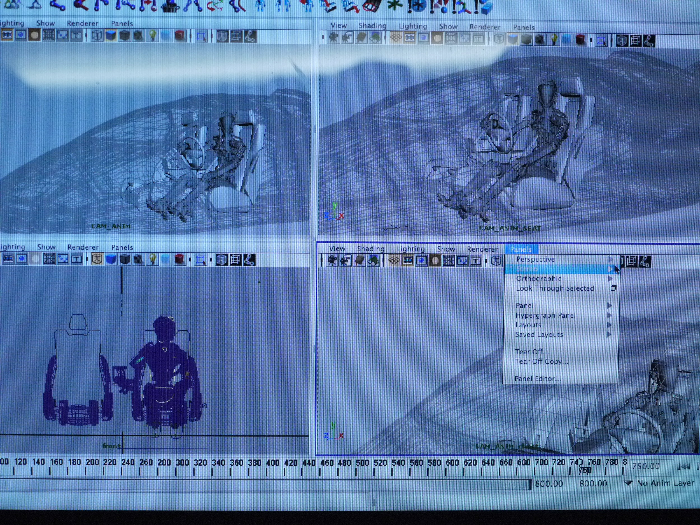The image size is (700, 525).
Task: Click frame 400 on the time slider
Action: click(272, 463)
